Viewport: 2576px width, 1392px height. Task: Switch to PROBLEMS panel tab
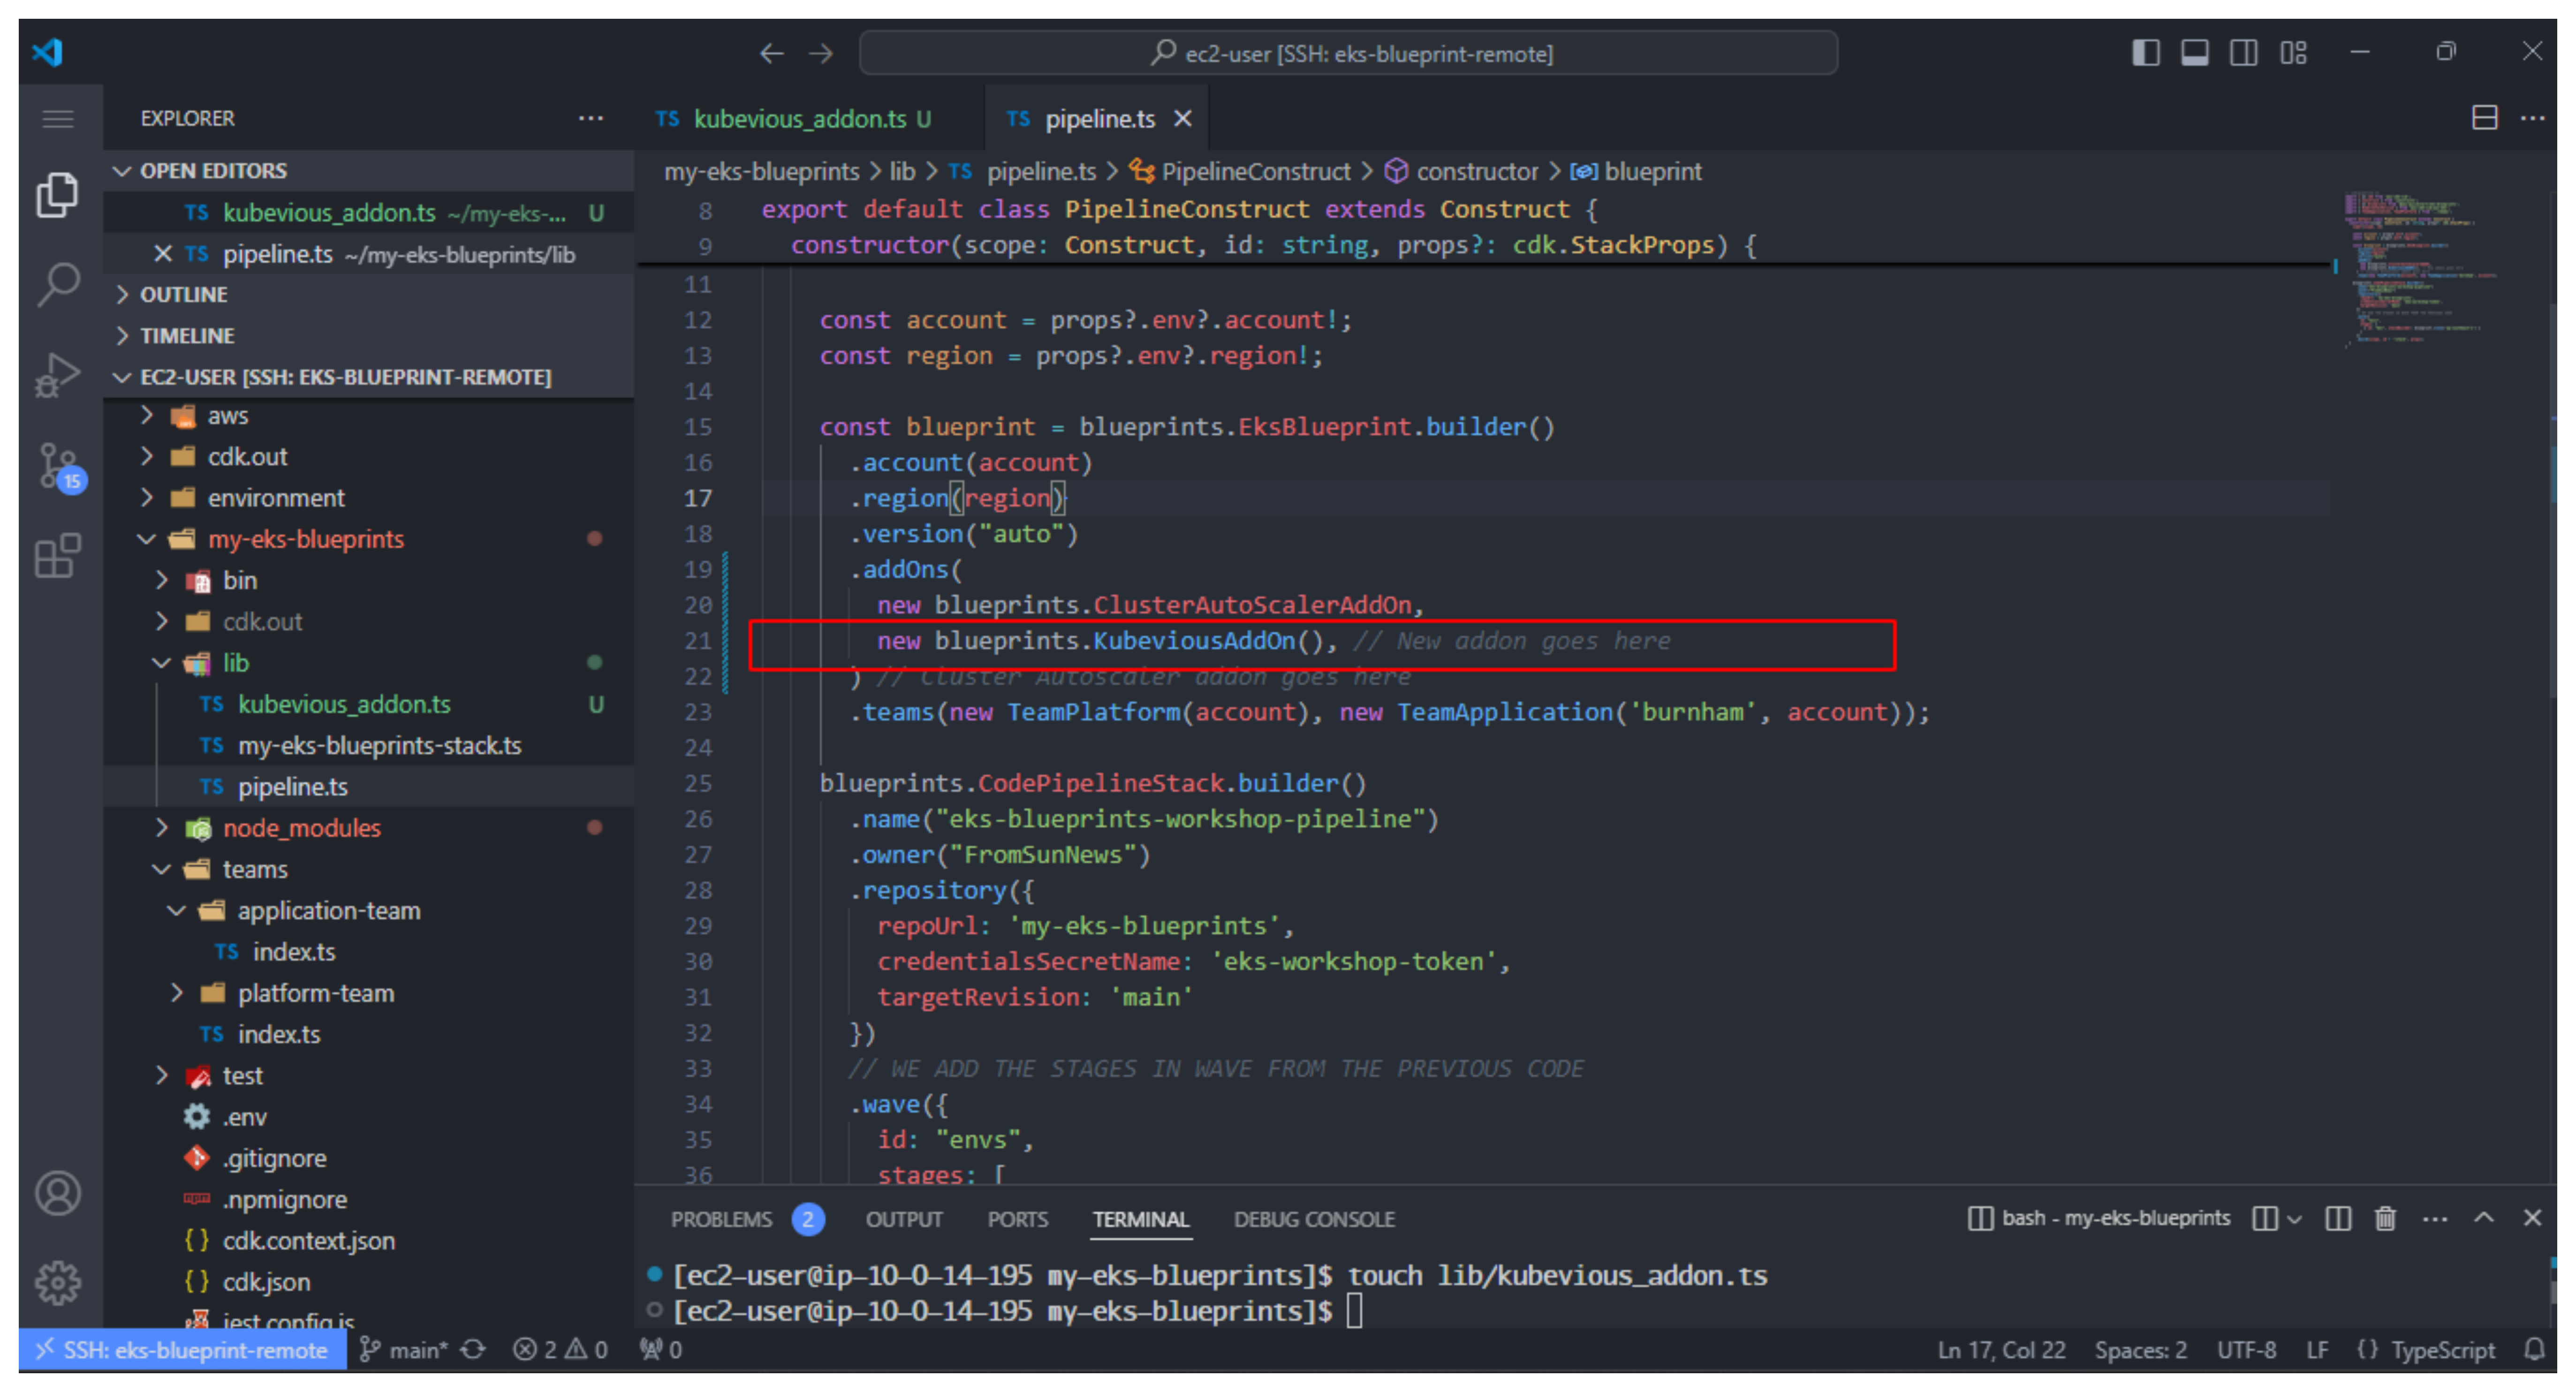tap(721, 1219)
